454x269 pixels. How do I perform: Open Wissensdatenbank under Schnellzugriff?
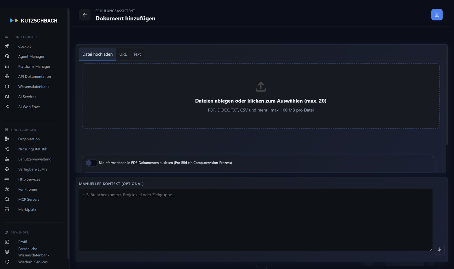(34, 87)
